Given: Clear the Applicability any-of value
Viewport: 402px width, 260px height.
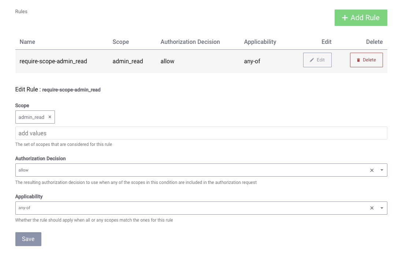Looking at the screenshot, I should point(372,208).
